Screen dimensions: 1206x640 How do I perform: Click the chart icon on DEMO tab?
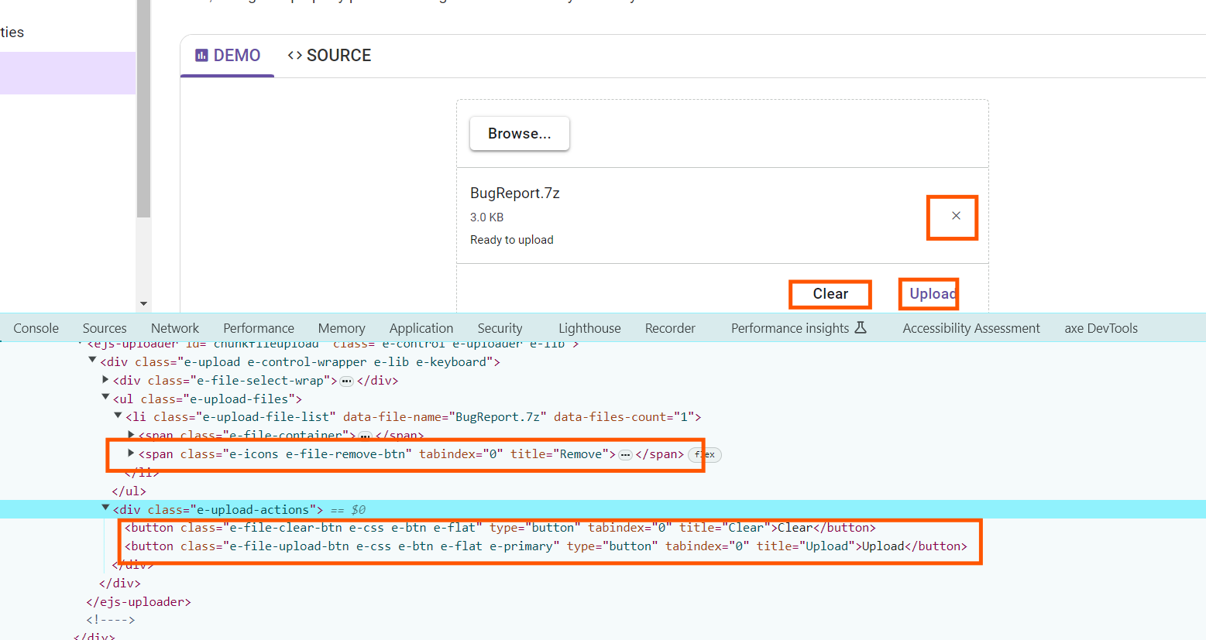pyautogui.click(x=201, y=55)
